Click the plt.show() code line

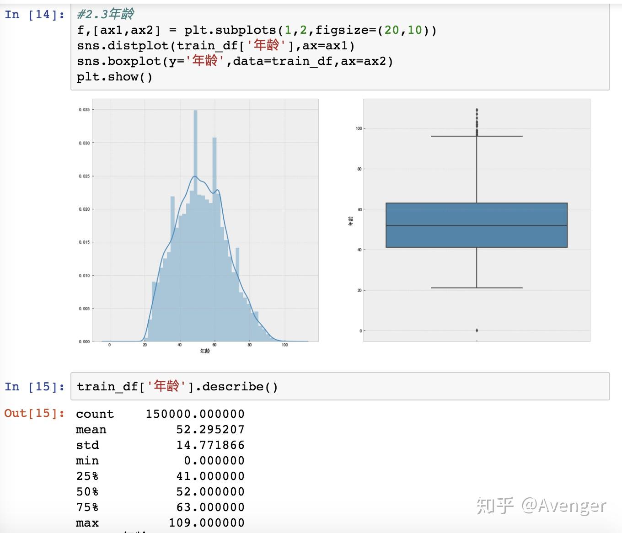point(114,76)
